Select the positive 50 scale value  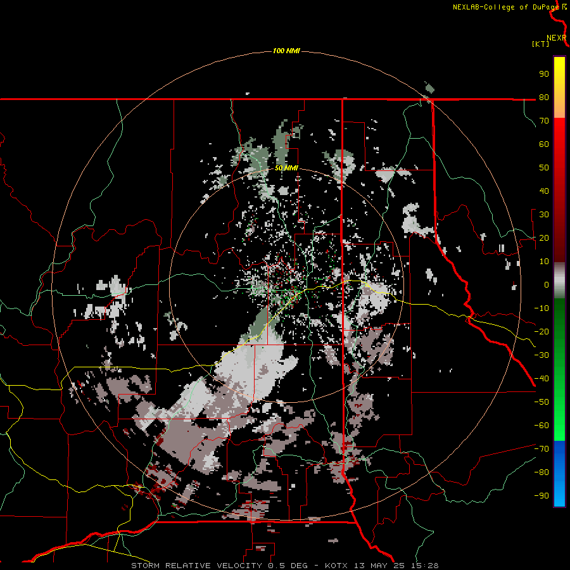coord(544,168)
